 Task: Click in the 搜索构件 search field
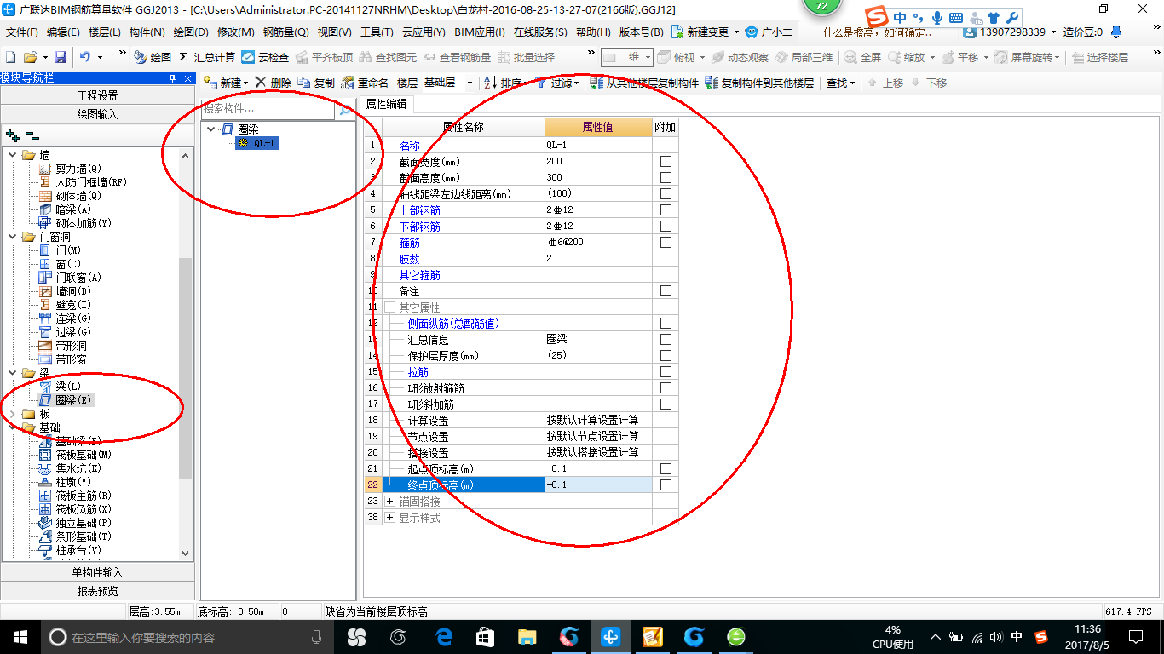tap(268, 109)
